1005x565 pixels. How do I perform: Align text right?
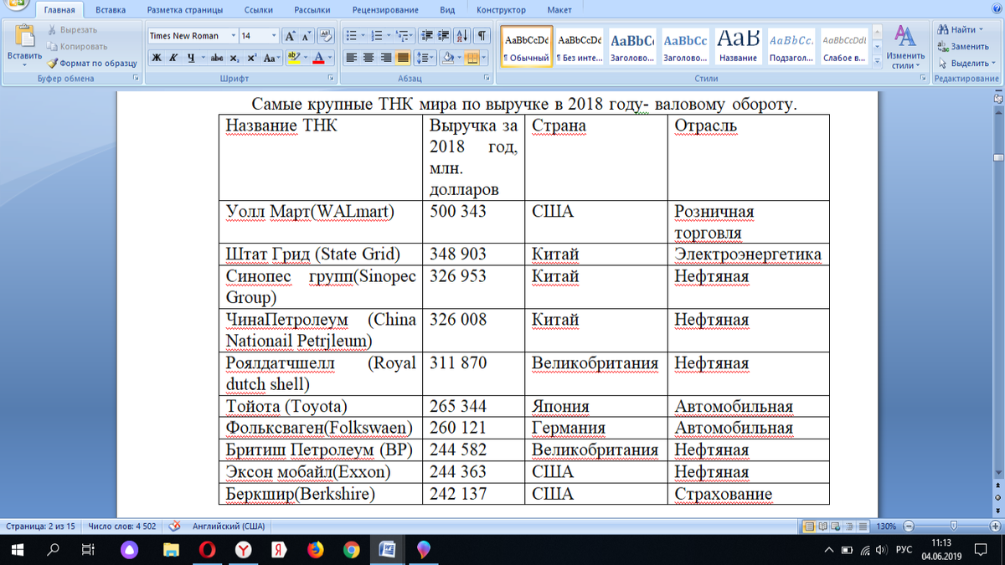386,58
